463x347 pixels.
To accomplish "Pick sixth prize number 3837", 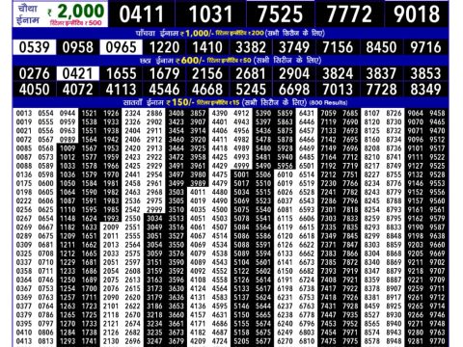I will click(x=381, y=73).
